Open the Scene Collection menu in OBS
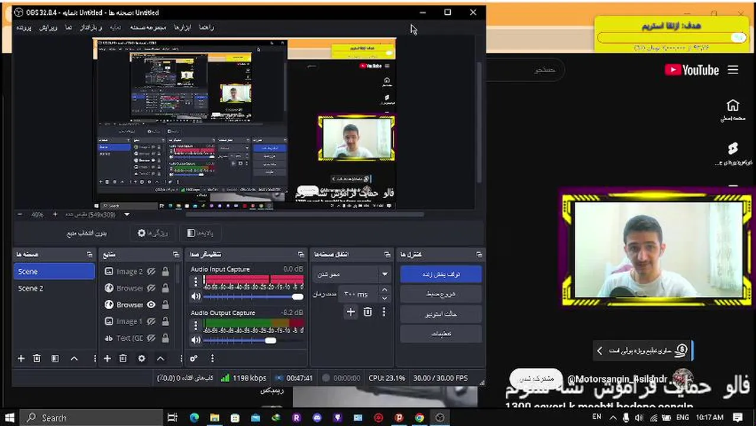This screenshot has width=756, height=426. coord(148,27)
